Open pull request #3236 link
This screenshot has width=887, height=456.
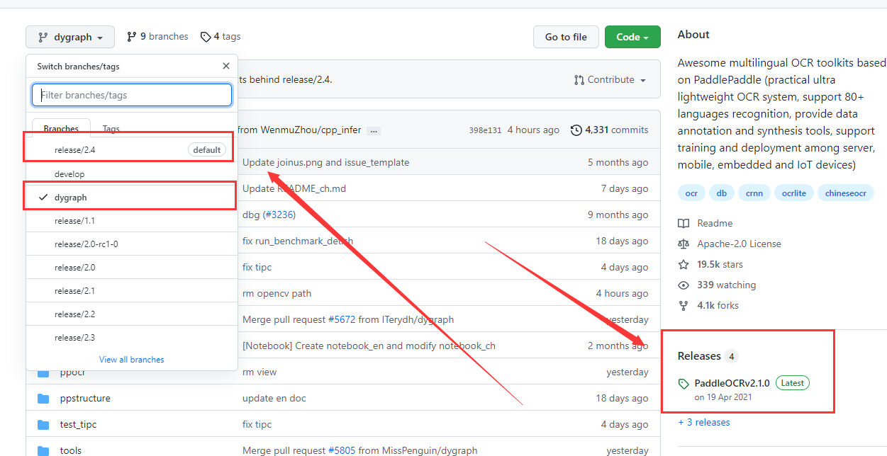[279, 215]
